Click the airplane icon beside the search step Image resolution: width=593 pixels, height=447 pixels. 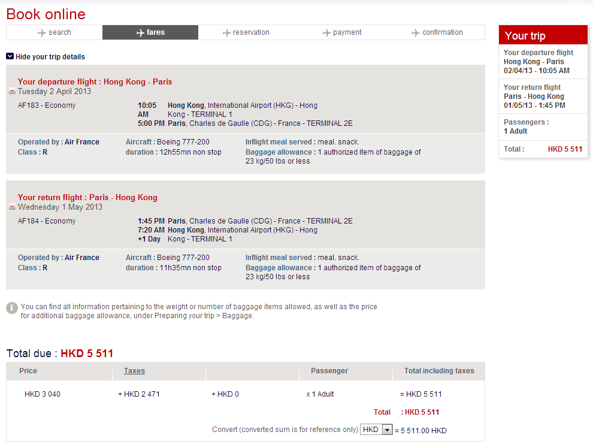point(42,33)
